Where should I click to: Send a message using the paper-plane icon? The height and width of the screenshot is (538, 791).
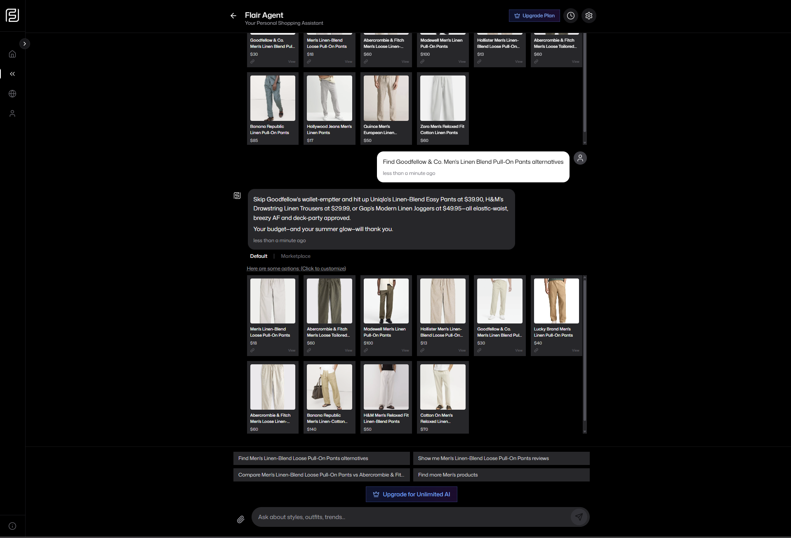(579, 517)
